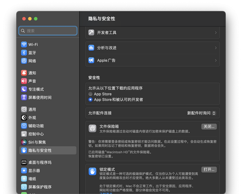Click the 安全性 section heading

pos(94,78)
